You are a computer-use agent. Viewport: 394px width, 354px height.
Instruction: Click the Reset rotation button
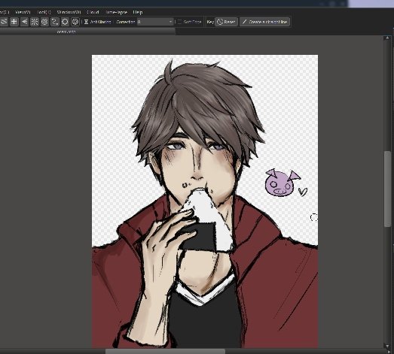coord(226,22)
